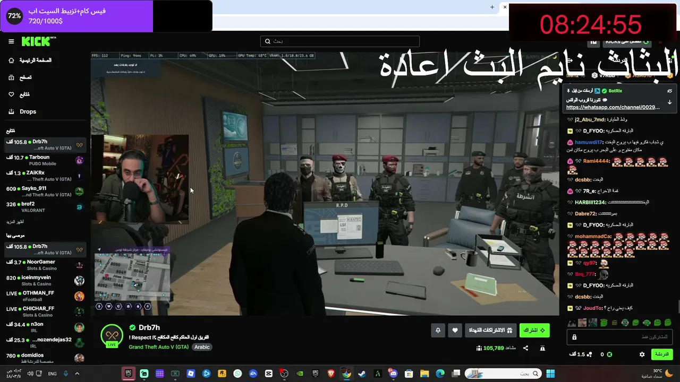Open the تصفح browse section
680x382 pixels.
[20, 77]
